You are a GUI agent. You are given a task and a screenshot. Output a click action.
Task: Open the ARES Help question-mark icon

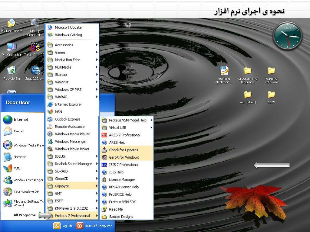[104, 143]
